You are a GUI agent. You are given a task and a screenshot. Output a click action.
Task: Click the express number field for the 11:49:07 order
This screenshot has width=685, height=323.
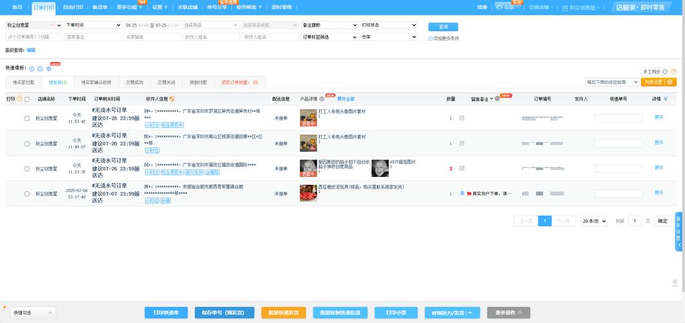(618, 143)
